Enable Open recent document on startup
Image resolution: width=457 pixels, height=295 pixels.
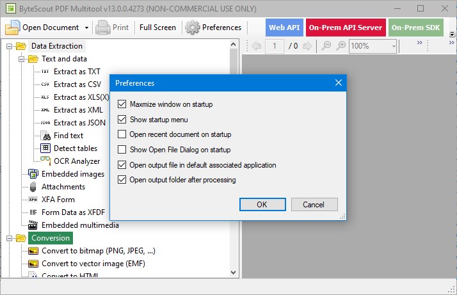click(122, 134)
